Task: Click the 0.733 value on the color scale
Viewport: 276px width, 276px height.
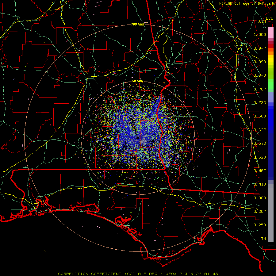Action: 260,103
